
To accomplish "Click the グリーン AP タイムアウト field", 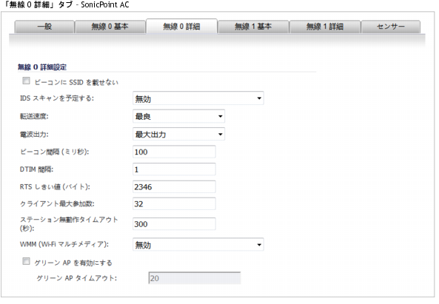I will point(194,278).
